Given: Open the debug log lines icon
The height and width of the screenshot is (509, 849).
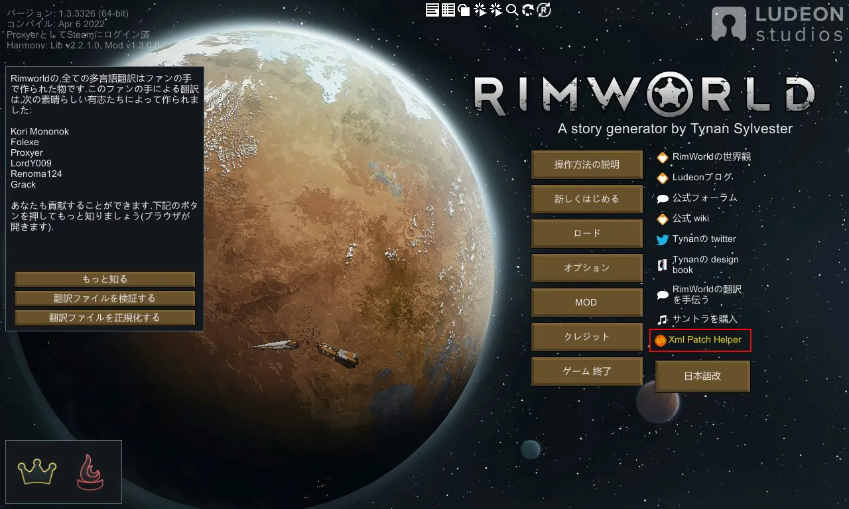Looking at the screenshot, I should tap(432, 9).
